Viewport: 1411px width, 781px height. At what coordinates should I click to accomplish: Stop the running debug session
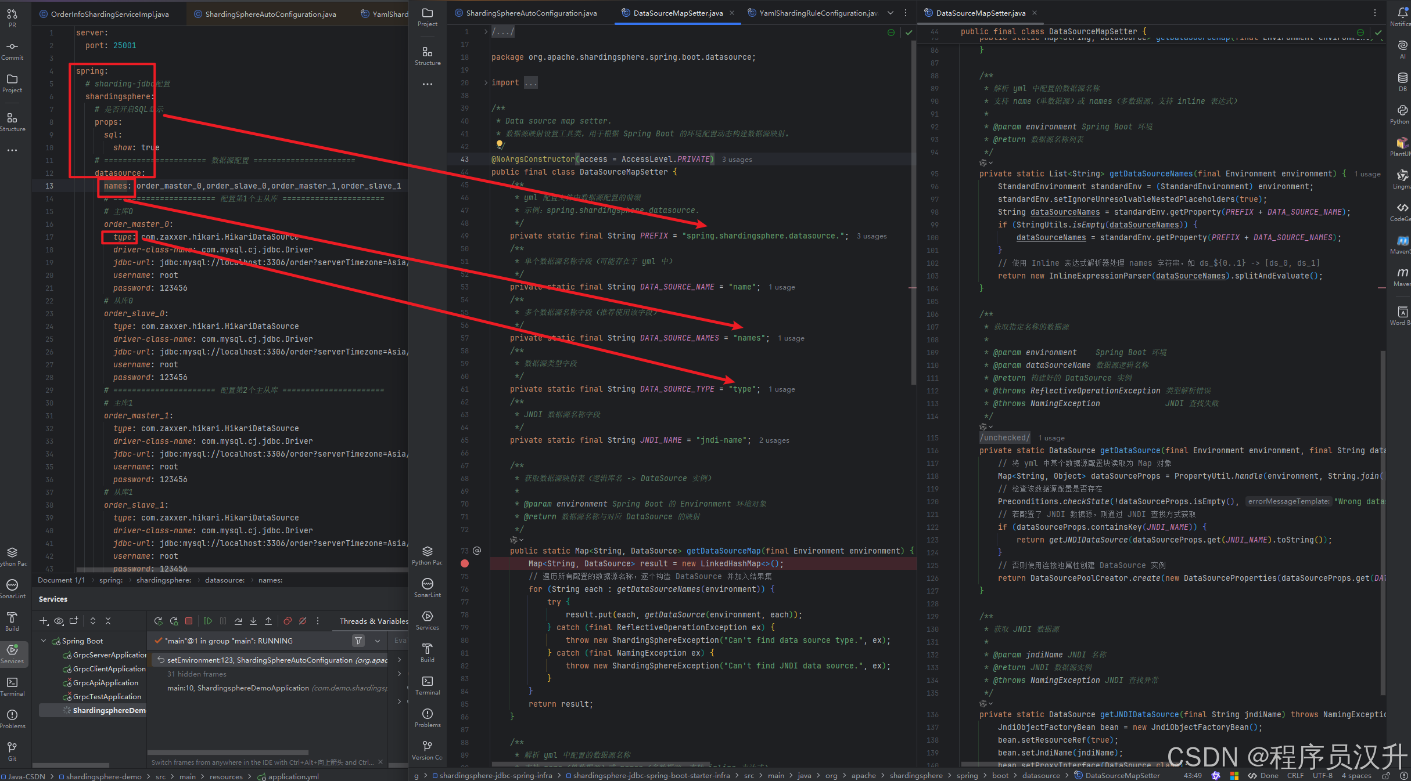pos(189,621)
